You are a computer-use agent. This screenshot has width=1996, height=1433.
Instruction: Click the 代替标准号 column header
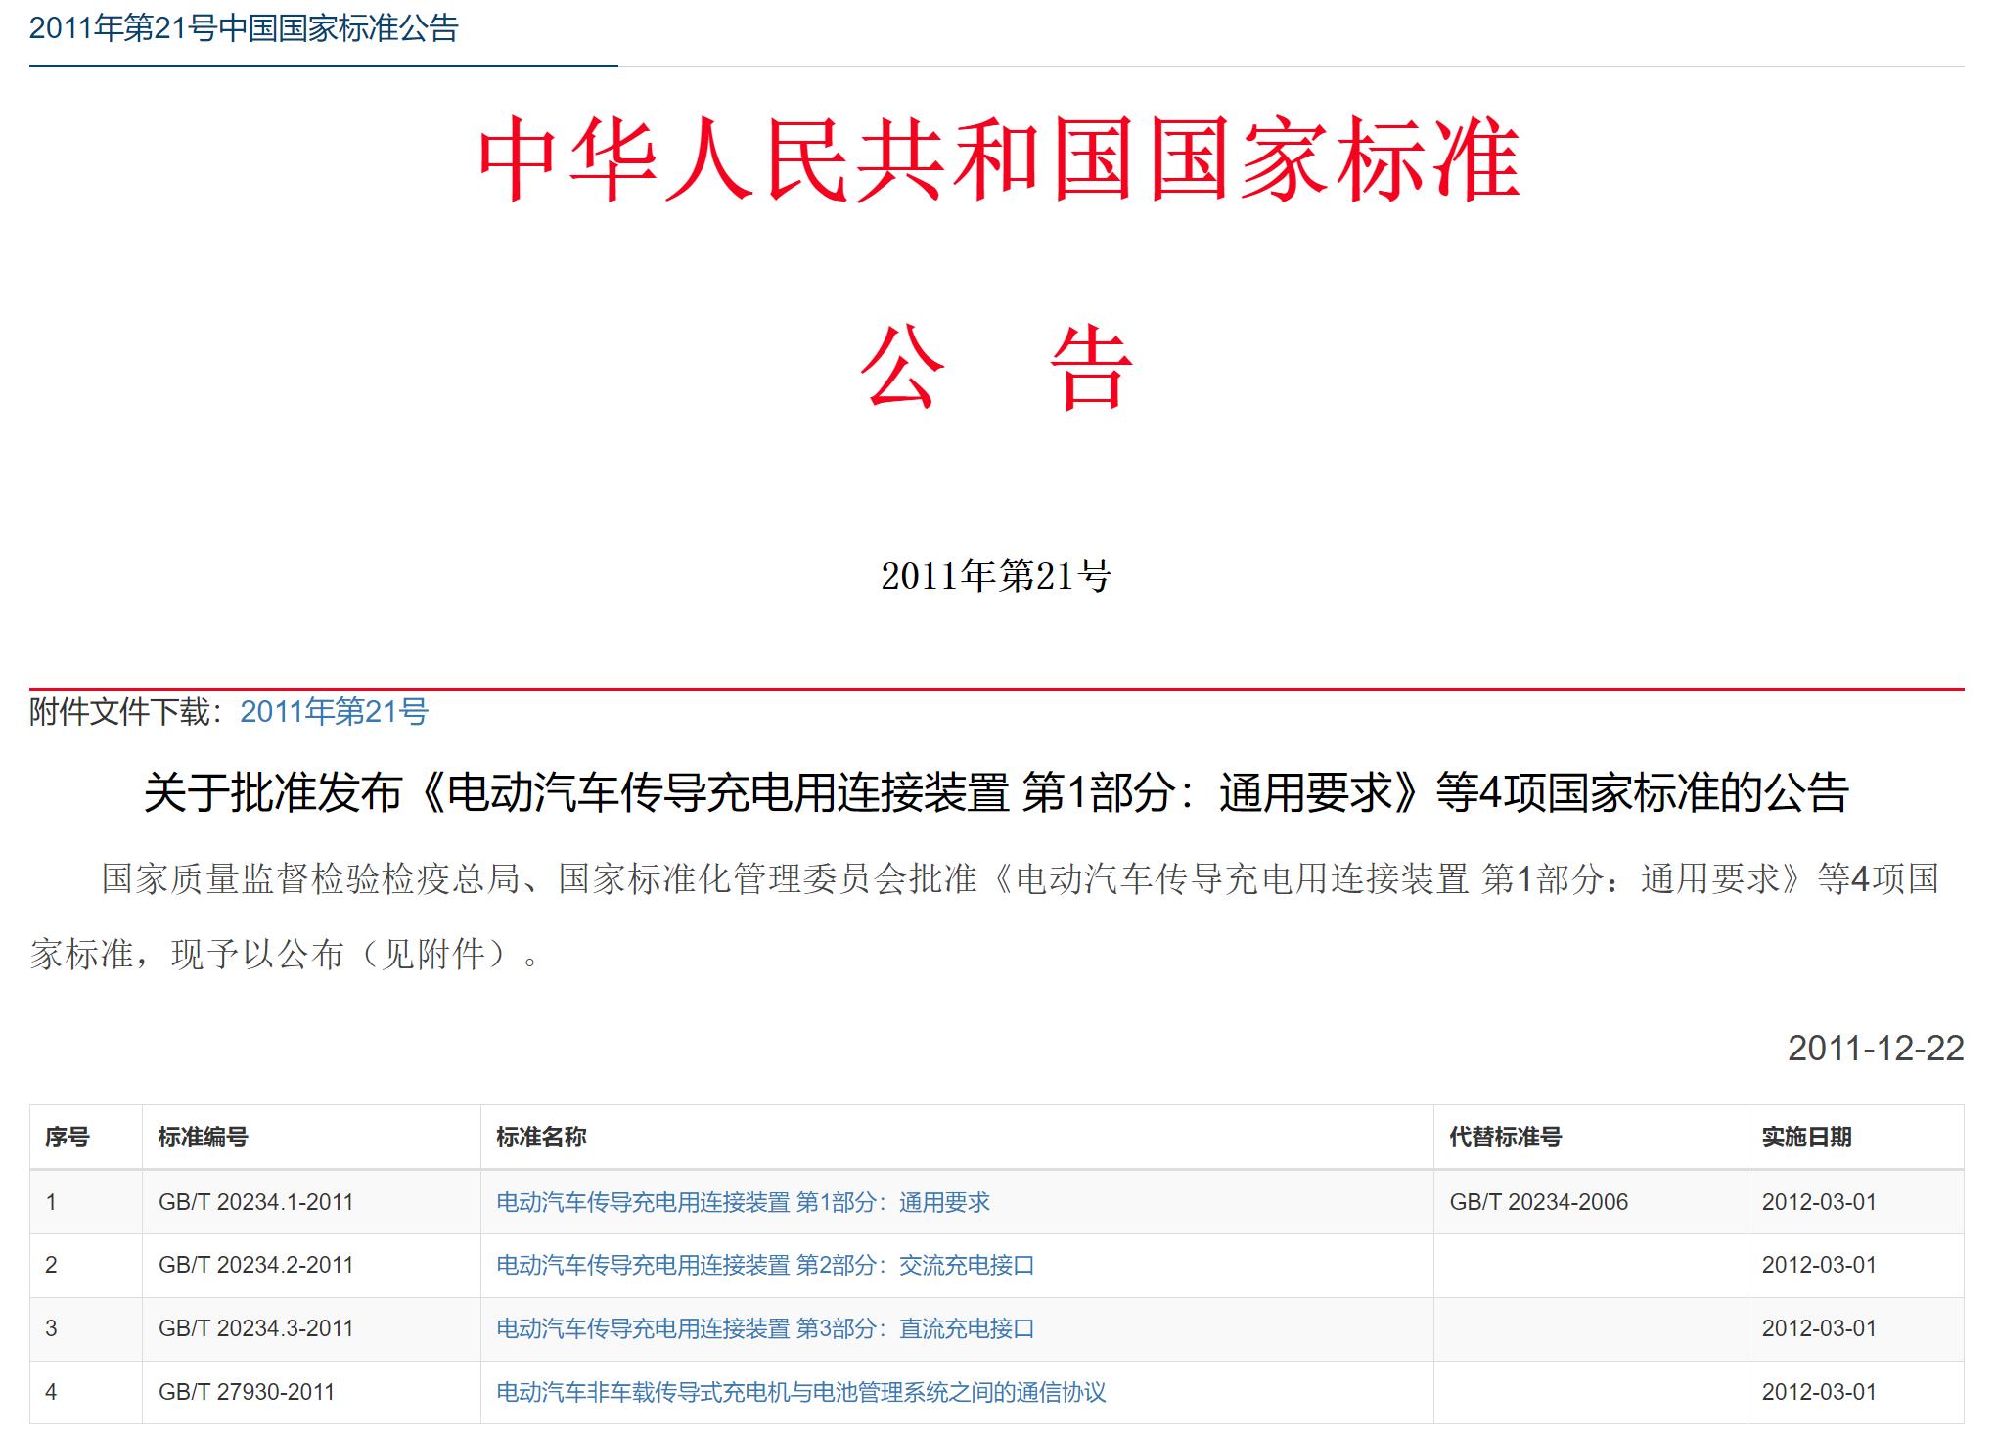tap(1505, 1137)
